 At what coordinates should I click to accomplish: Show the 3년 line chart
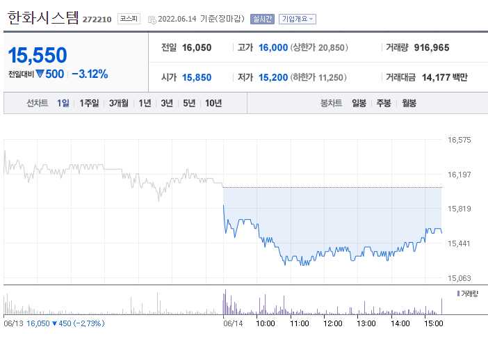coord(167,103)
